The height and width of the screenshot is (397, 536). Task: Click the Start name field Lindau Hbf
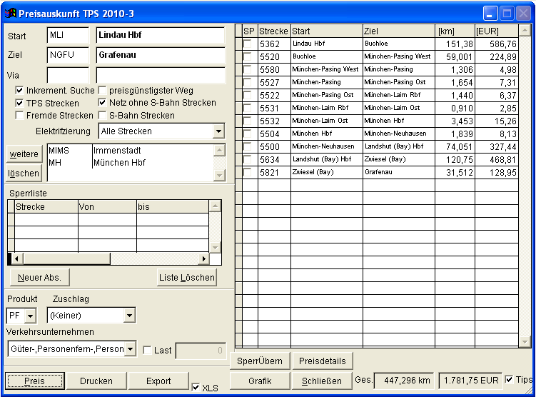coord(161,35)
